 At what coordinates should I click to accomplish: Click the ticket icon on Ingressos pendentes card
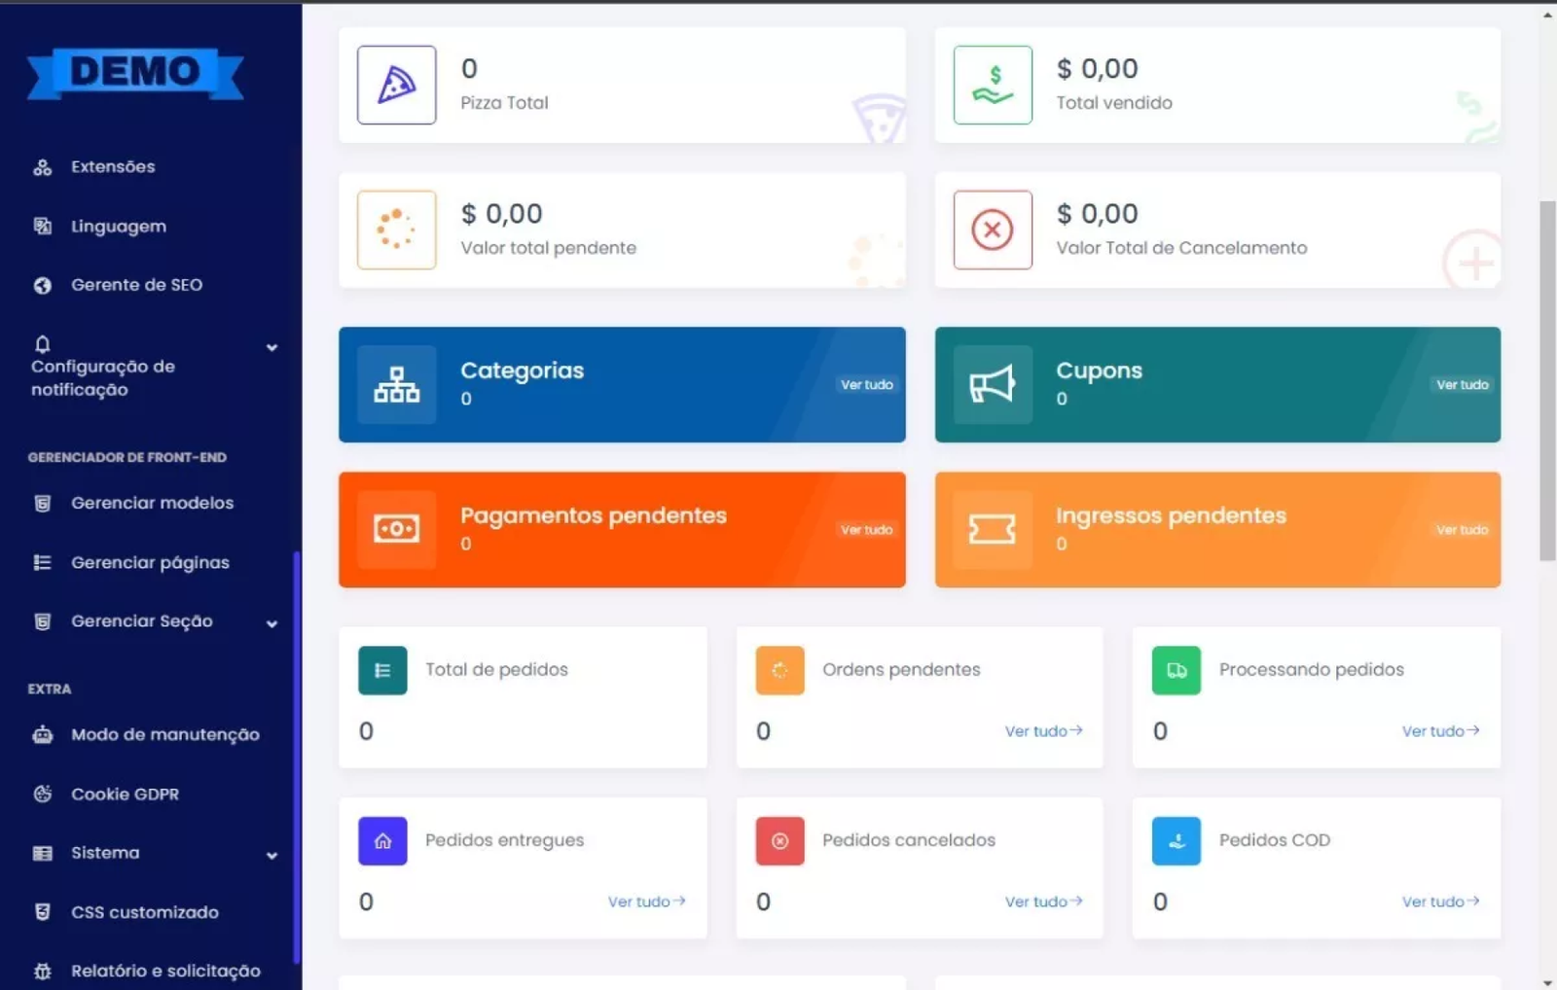(993, 529)
